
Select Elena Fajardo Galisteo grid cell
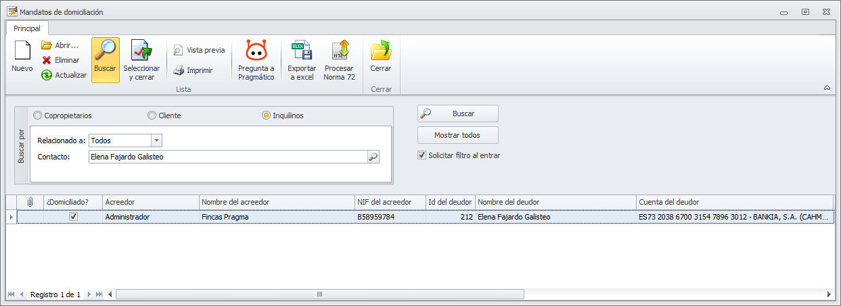(x=555, y=217)
